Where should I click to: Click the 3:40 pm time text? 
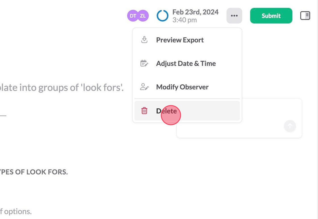[x=185, y=20]
